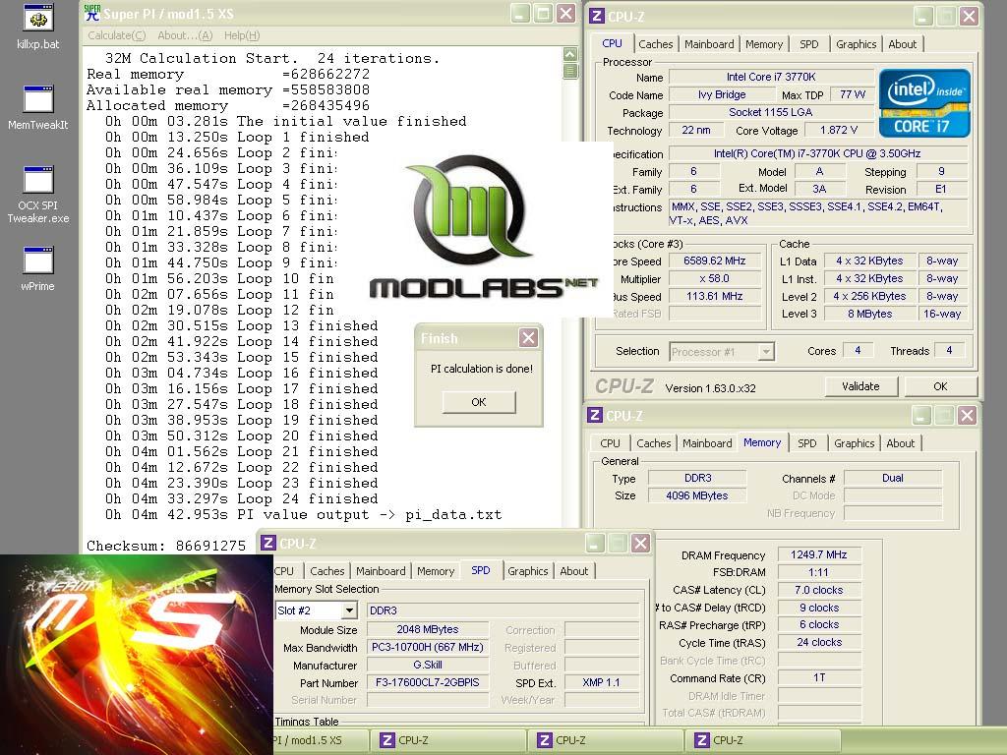Click the Intel Core i7 logo badge

[924, 102]
